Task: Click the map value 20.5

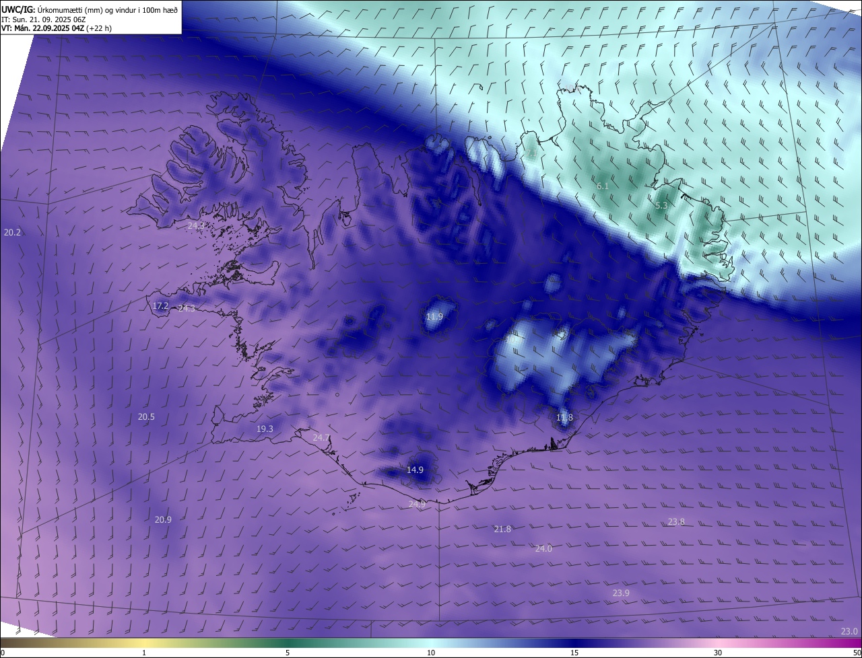Action: pos(146,416)
